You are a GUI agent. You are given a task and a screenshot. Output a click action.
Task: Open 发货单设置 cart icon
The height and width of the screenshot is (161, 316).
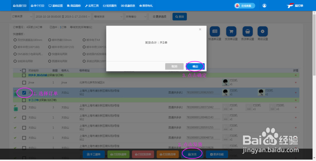231,31
